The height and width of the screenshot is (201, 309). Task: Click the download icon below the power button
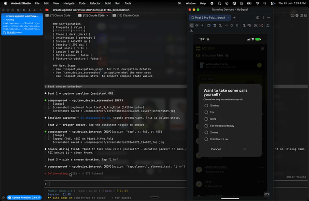click(192, 30)
